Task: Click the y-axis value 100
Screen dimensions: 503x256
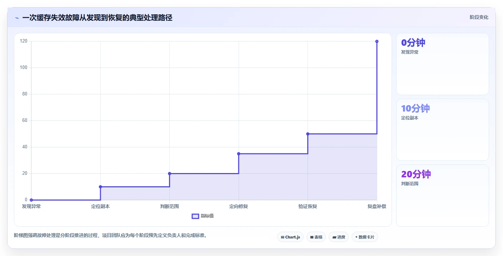Action: [24, 68]
